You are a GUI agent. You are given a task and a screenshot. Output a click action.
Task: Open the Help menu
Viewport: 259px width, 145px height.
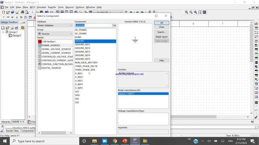(99, 7)
